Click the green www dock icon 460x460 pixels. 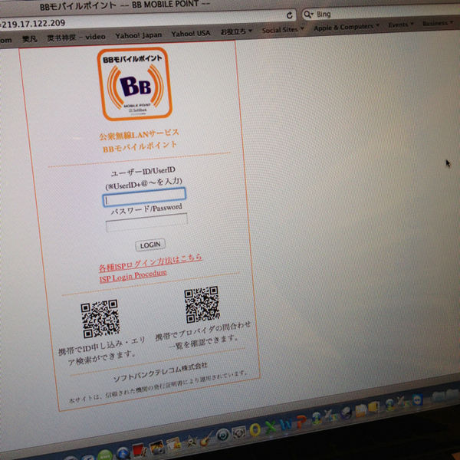click(x=105, y=455)
